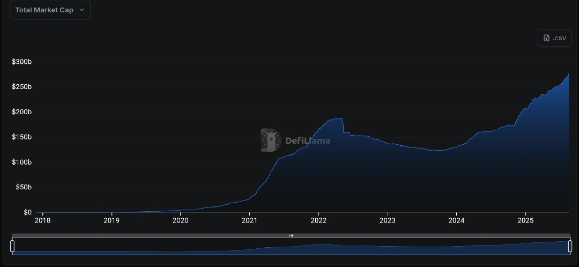Click the chart line's endpoint at far right

point(569,75)
